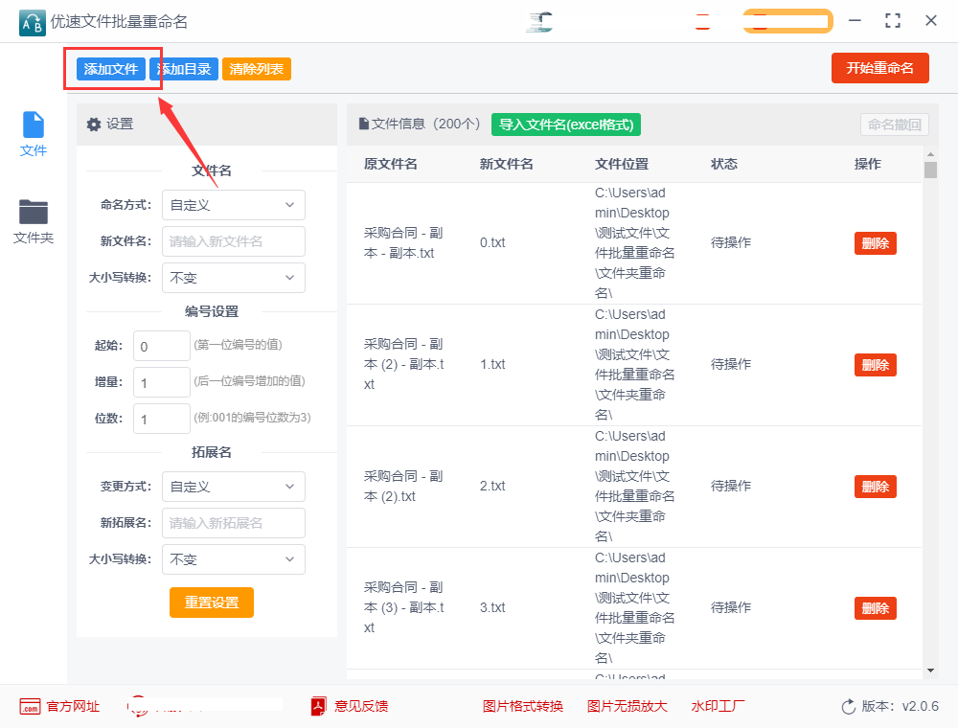Viewport: 958px width, 728px height.
Task: Click 重置设置 to reset settings
Action: pyautogui.click(x=211, y=603)
